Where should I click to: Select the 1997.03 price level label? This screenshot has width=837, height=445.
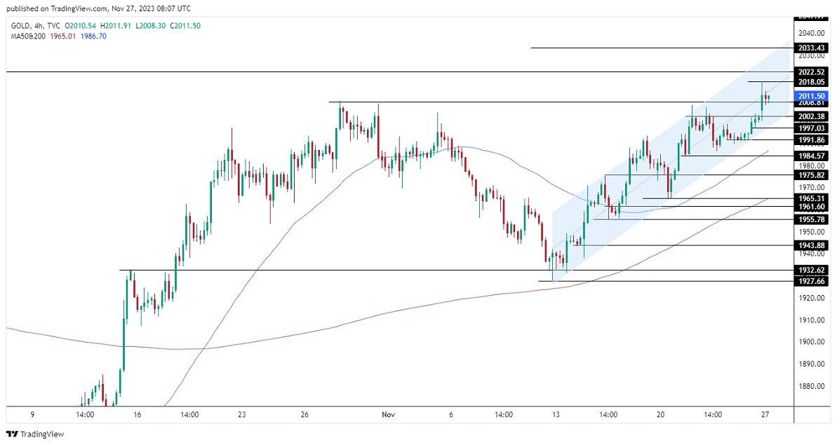coord(811,128)
